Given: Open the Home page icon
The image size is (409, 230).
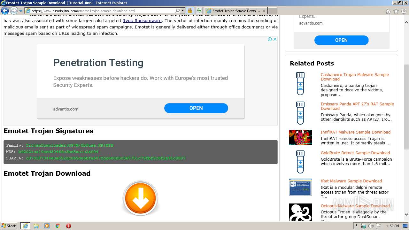Looking at the screenshot, I should [x=388, y=11].
